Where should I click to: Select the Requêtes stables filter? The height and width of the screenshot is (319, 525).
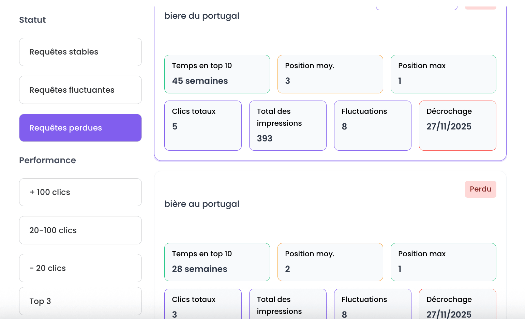(x=80, y=52)
